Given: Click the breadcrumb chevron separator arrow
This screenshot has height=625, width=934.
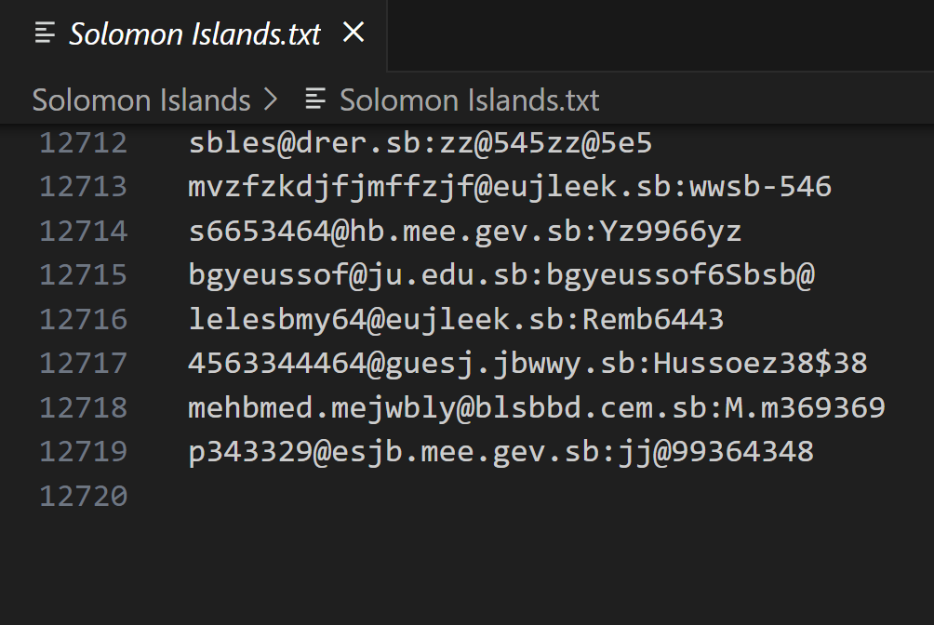Looking at the screenshot, I should (271, 100).
